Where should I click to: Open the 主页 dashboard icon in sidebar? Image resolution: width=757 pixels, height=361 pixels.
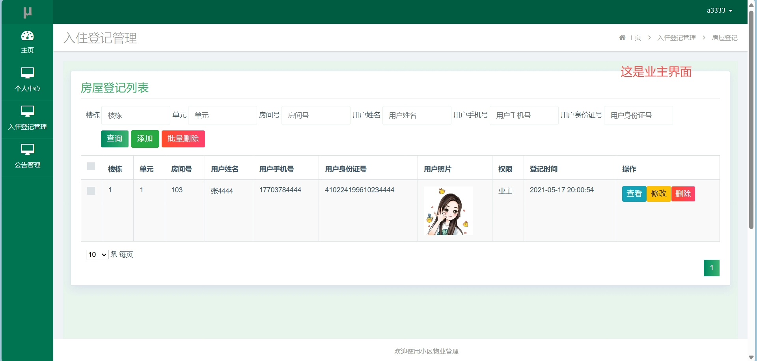27,36
